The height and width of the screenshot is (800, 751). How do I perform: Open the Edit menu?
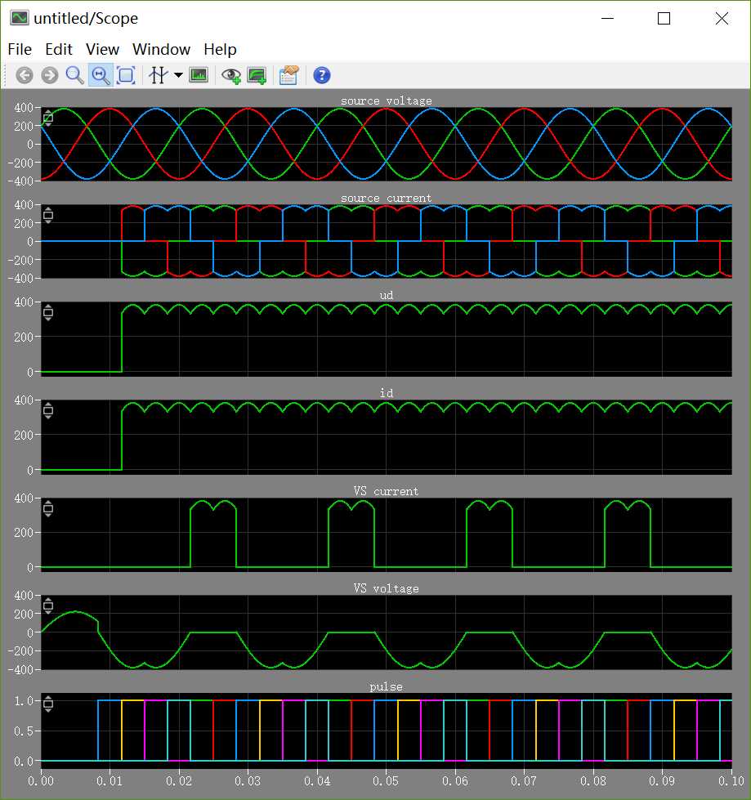[x=59, y=50]
